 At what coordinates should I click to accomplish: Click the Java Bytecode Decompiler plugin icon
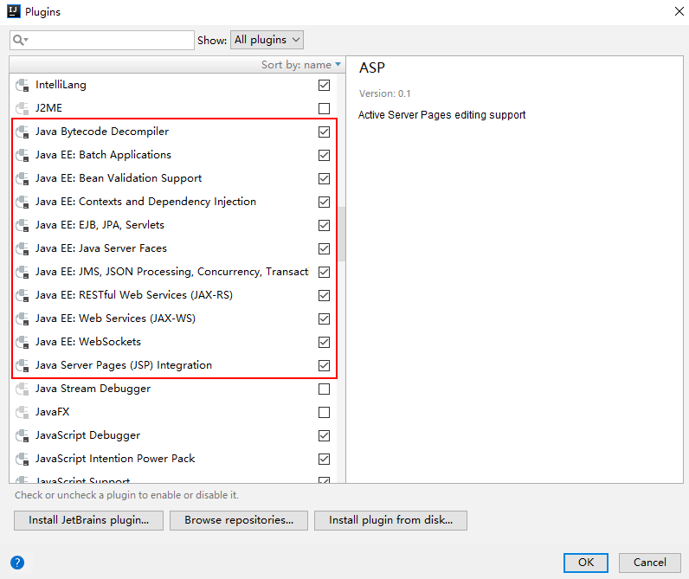tap(22, 132)
